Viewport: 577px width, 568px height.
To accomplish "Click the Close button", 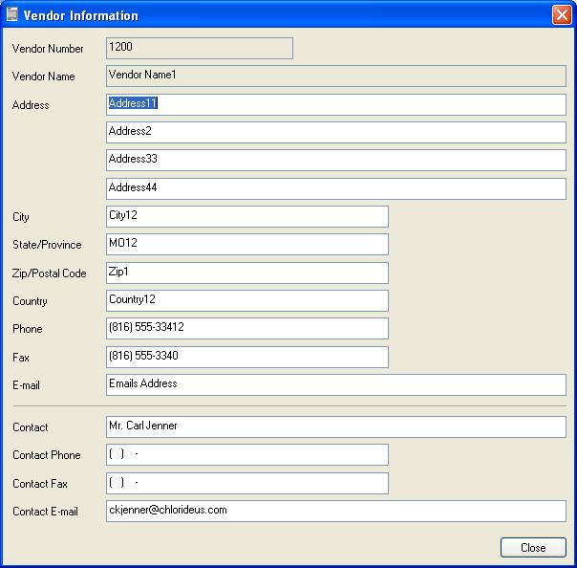I will pyautogui.click(x=533, y=547).
